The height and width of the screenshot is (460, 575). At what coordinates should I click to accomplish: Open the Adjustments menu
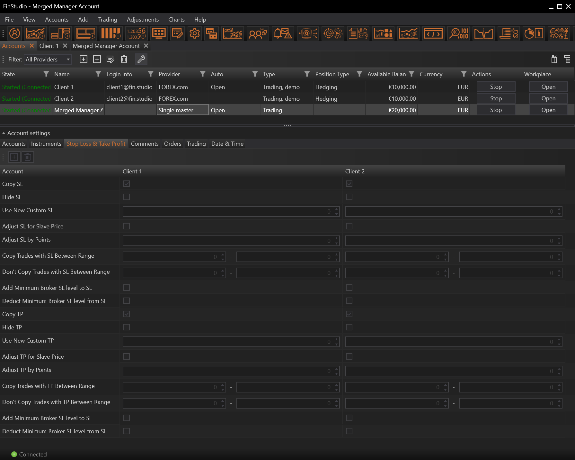(x=143, y=20)
